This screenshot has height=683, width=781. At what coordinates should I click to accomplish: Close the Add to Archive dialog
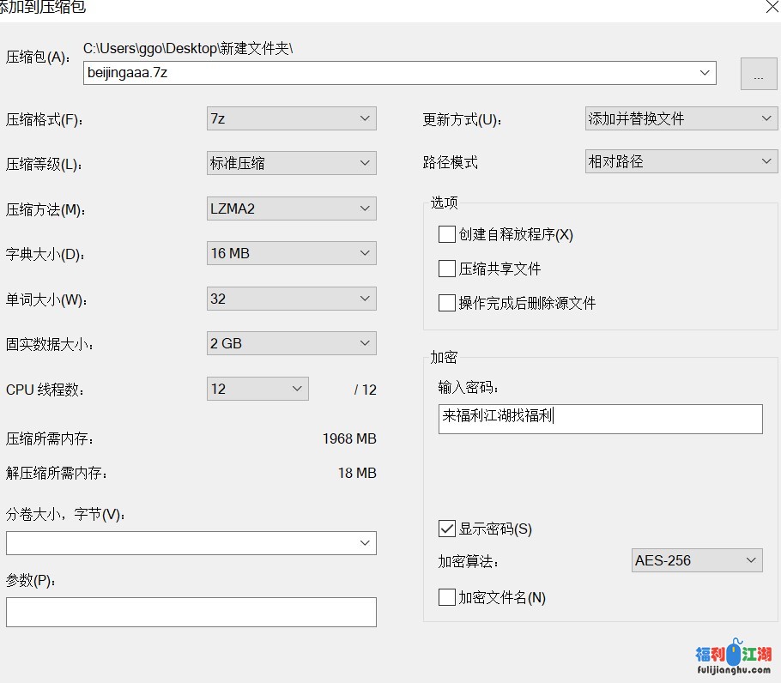pyautogui.click(x=771, y=7)
